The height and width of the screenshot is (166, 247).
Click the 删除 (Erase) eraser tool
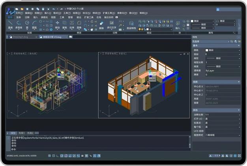click(101, 25)
